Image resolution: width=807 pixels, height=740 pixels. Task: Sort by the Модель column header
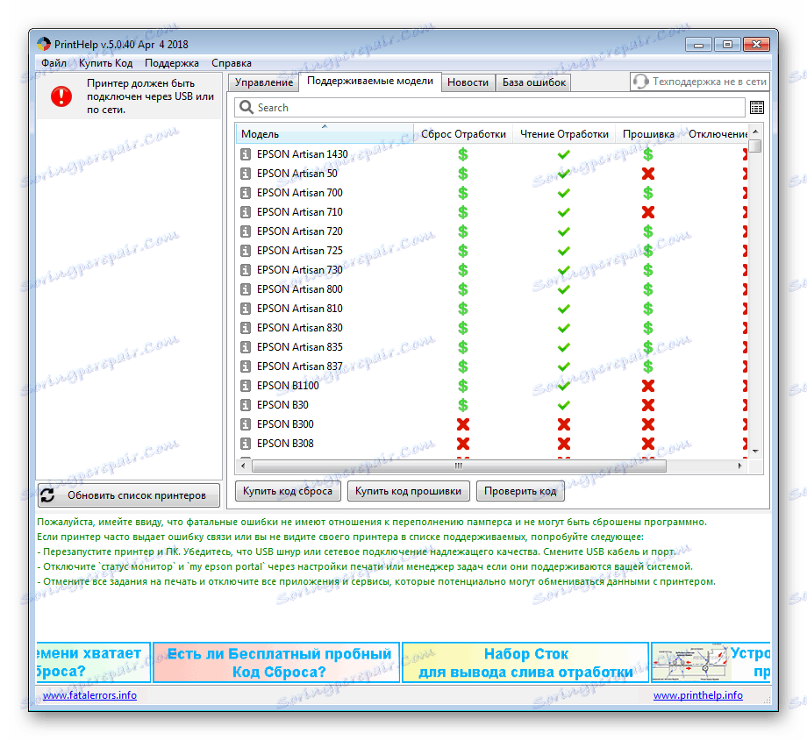coord(325,134)
